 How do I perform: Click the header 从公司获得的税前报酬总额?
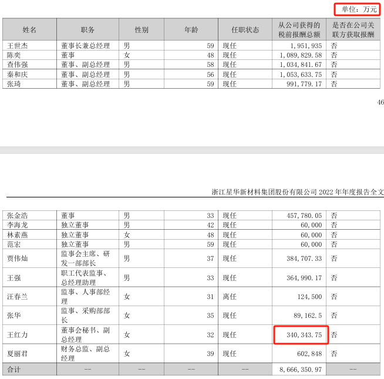pyautogui.click(x=299, y=29)
